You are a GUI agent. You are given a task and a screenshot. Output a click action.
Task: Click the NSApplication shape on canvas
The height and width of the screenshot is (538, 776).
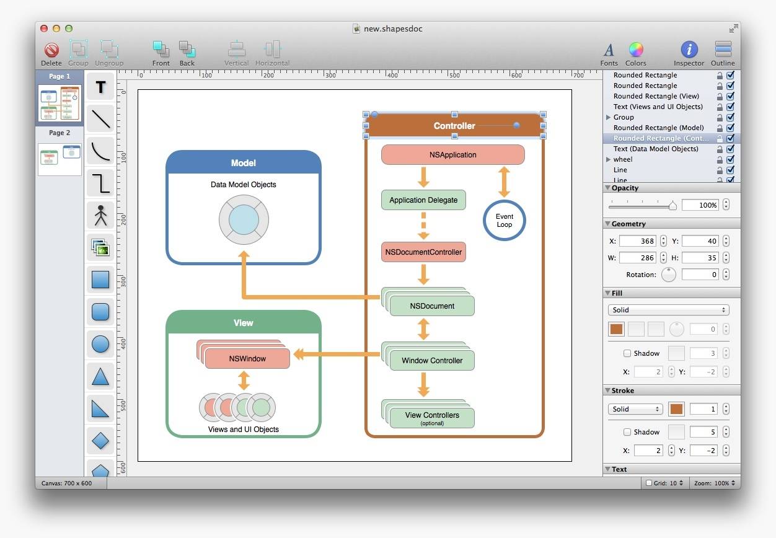453,155
